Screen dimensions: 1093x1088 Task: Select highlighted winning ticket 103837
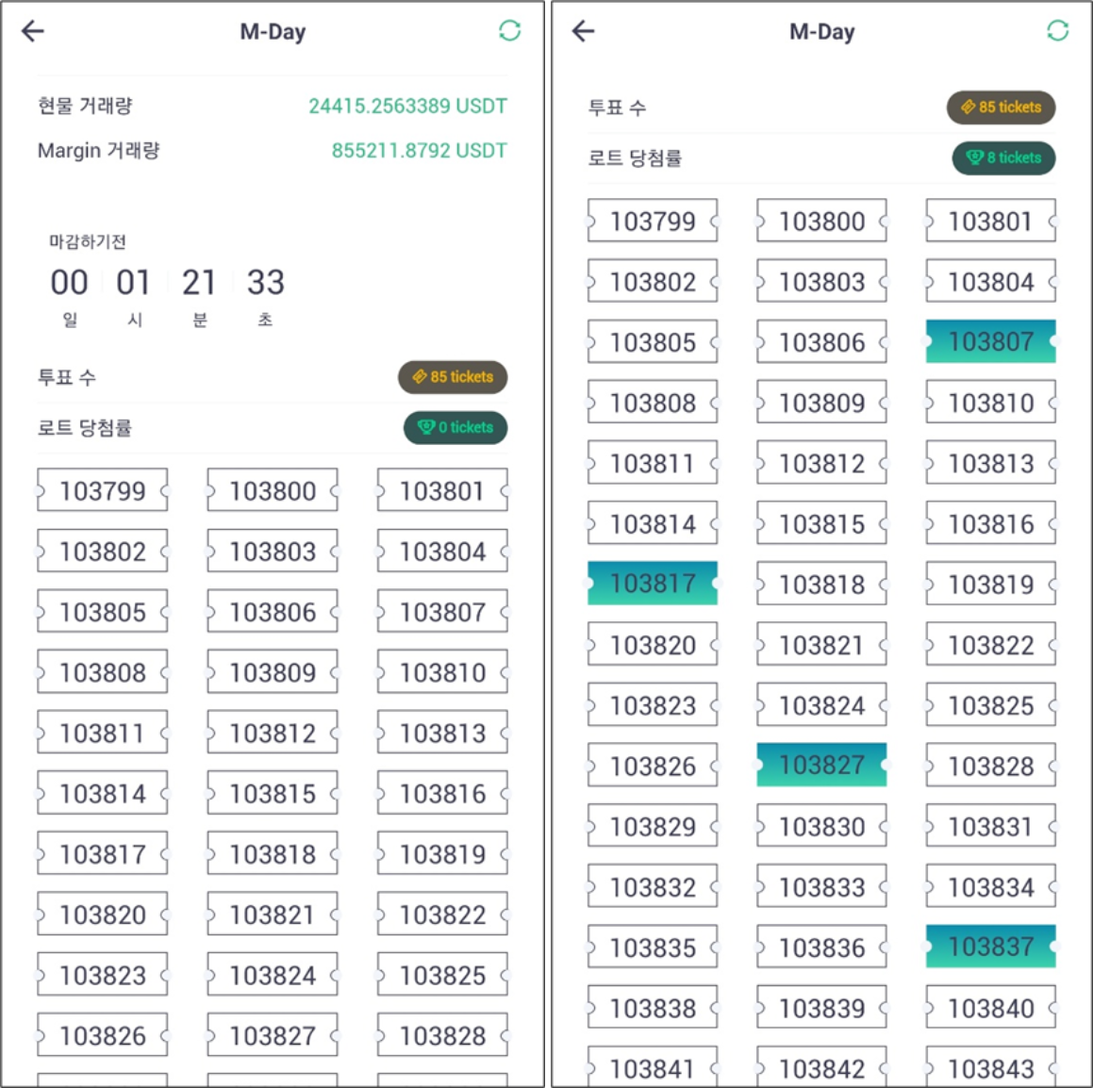[990, 947]
